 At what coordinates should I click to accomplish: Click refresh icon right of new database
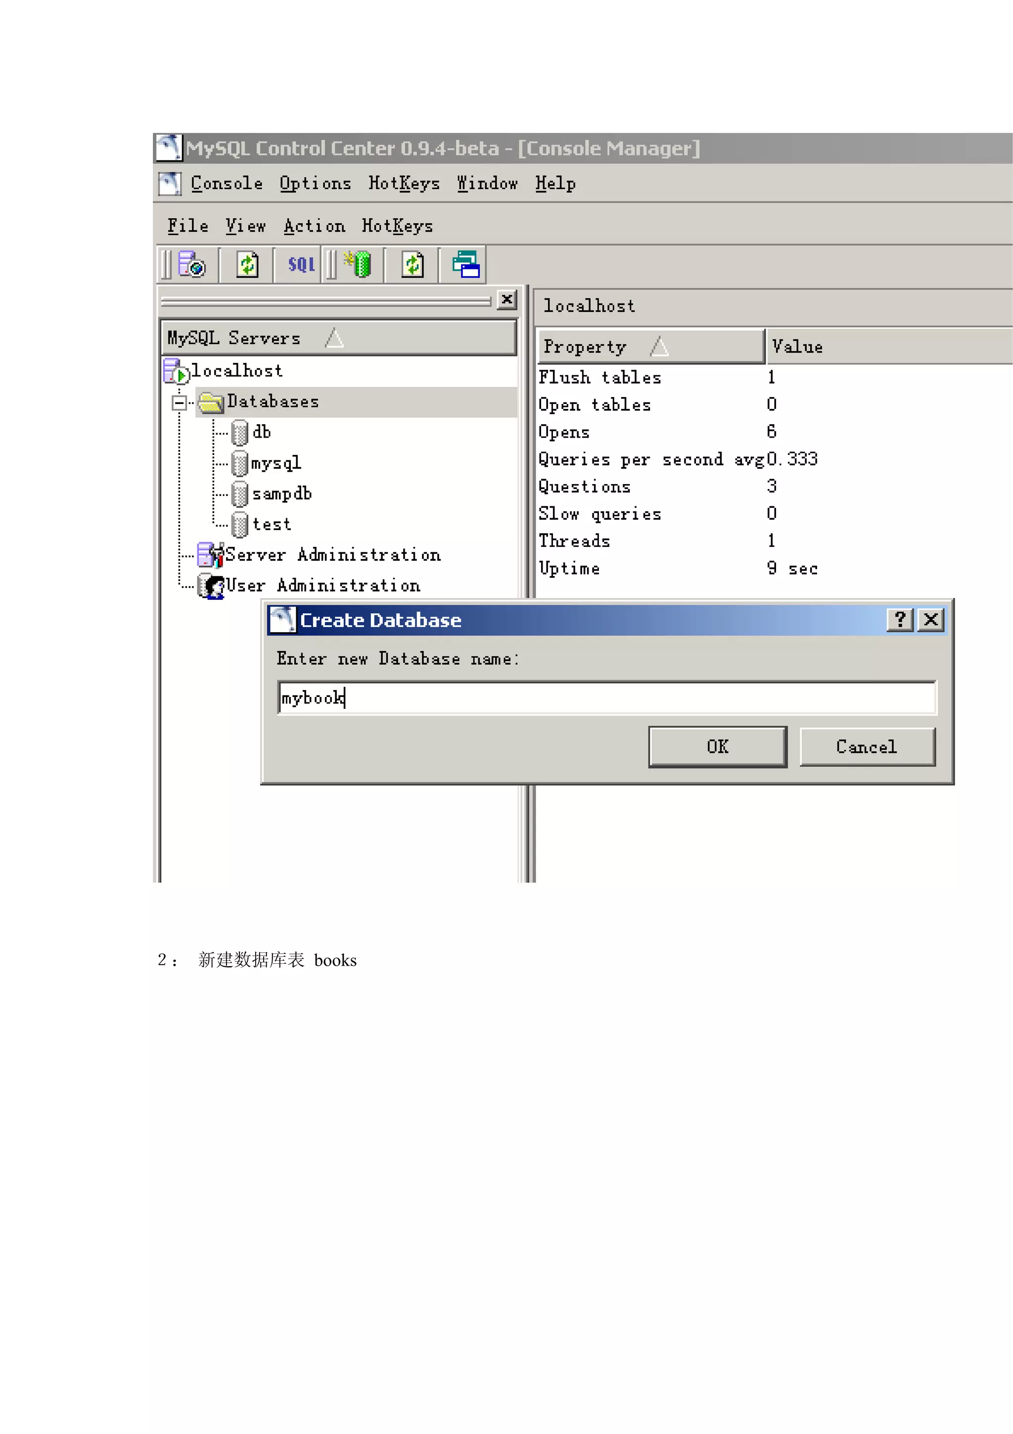tap(412, 265)
